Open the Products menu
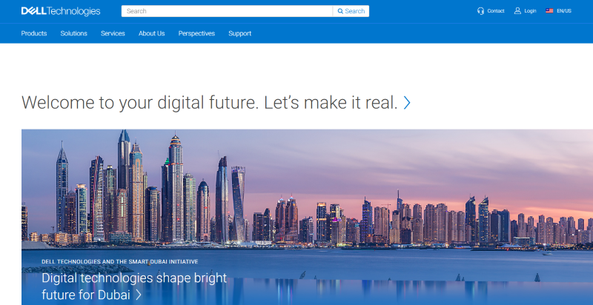Screen dimensions: 593x305 (x=34, y=33)
